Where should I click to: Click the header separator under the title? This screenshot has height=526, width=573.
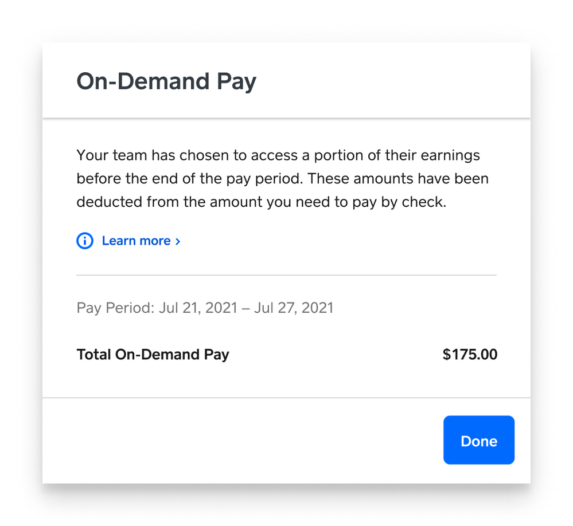[x=286, y=118]
